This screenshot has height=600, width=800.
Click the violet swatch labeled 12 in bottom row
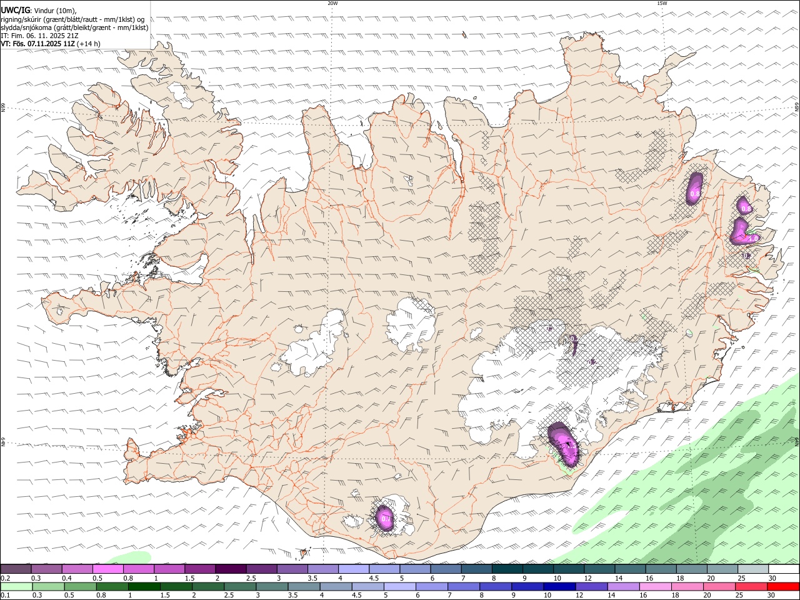click(591, 586)
